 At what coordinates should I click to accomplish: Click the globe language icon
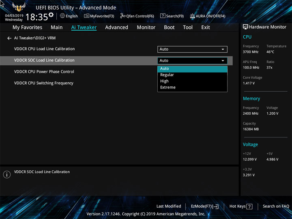point(62,16)
